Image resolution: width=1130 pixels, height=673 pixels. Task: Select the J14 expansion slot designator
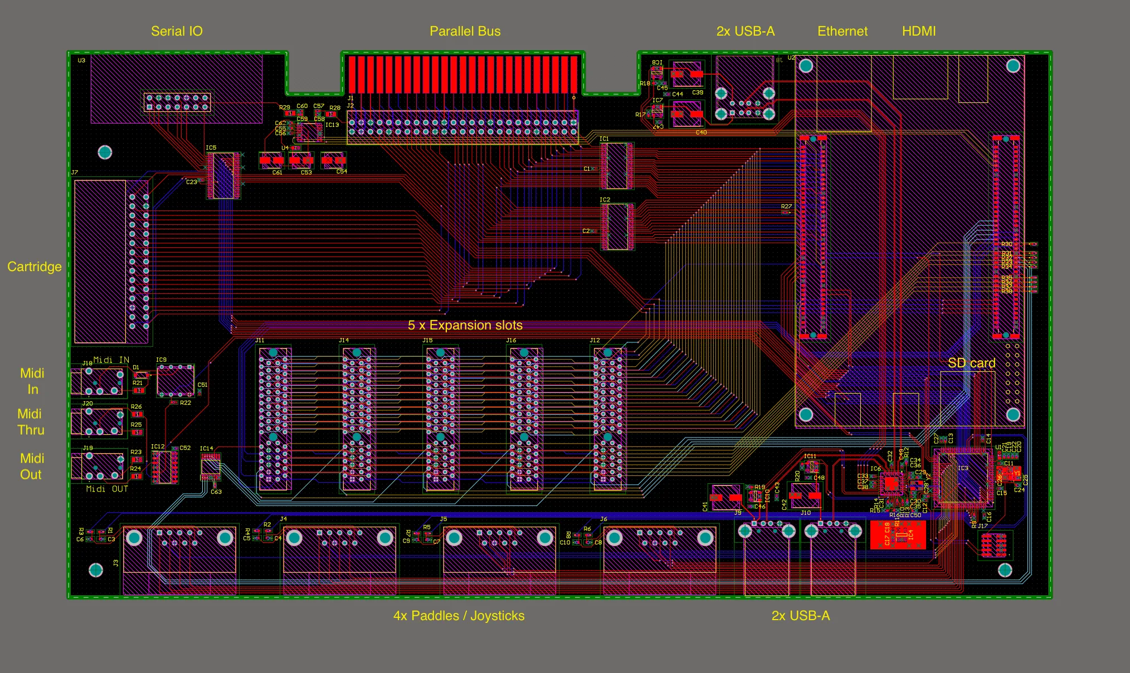[x=344, y=340]
